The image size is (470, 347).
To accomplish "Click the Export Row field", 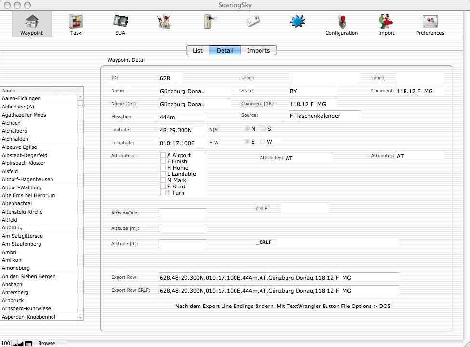I will click(279, 278).
